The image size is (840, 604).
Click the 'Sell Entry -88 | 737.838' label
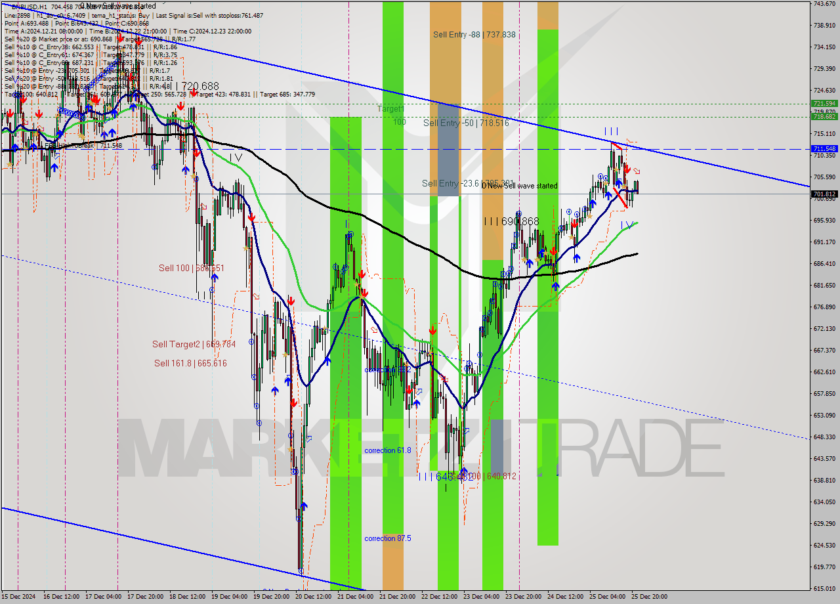[474, 34]
